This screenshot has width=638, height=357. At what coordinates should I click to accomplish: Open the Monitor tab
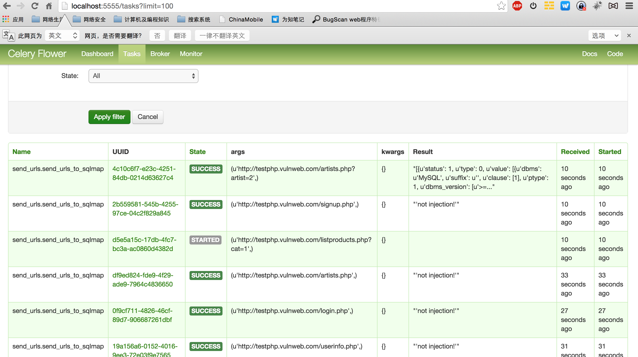191,54
